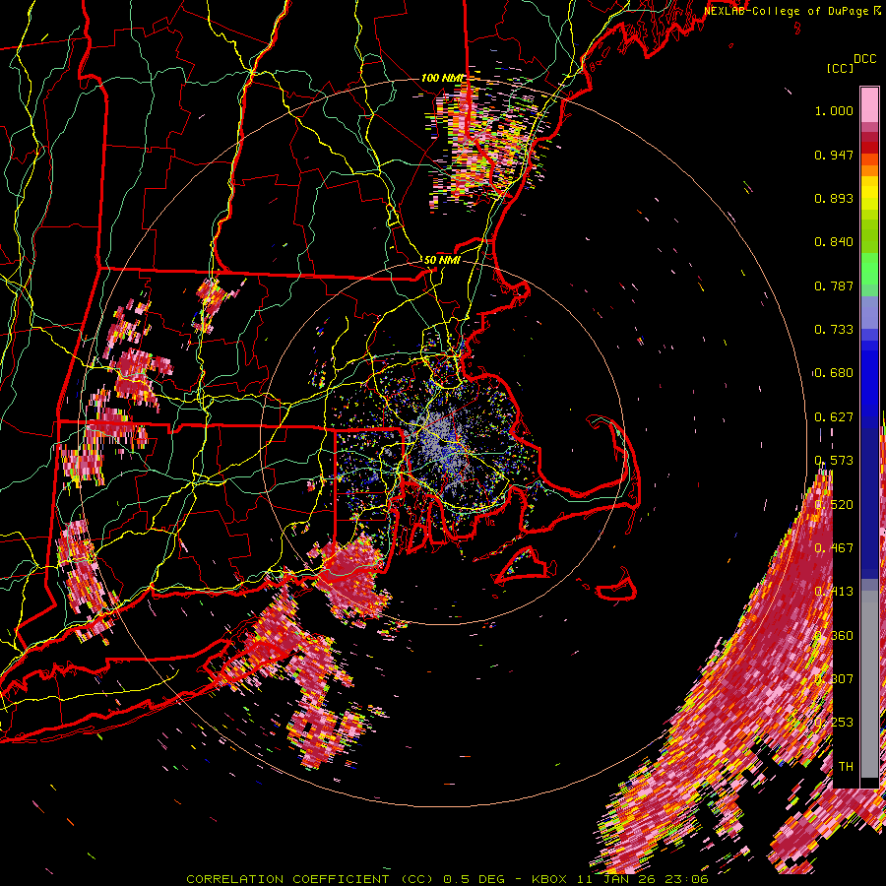Click the 0.680 scale value
The image size is (886, 886).
click(834, 373)
